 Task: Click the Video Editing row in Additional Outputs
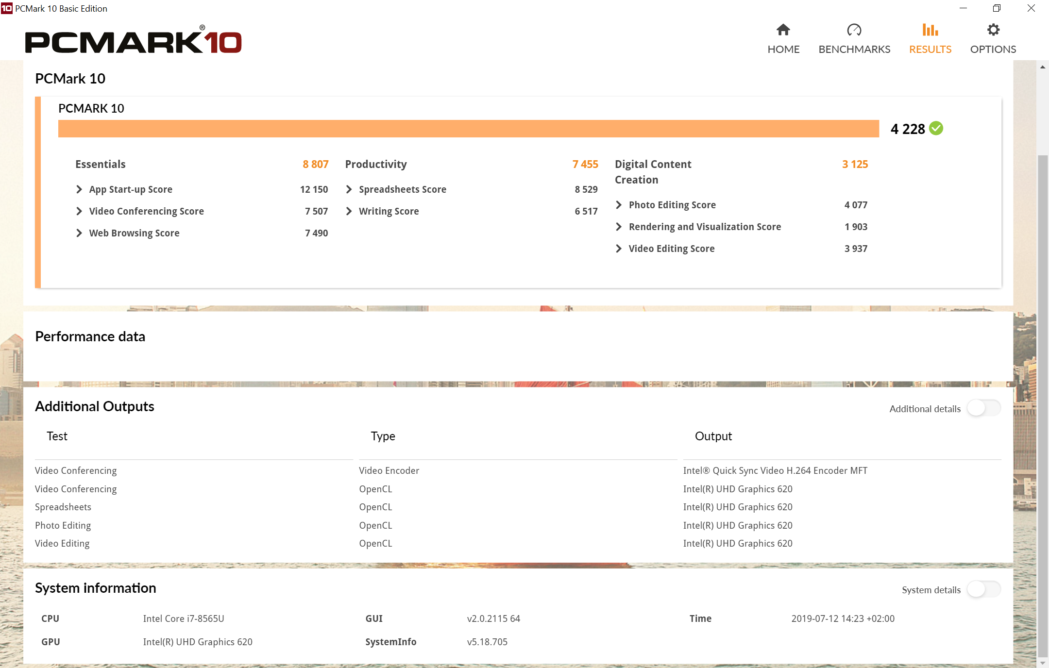[x=518, y=543]
